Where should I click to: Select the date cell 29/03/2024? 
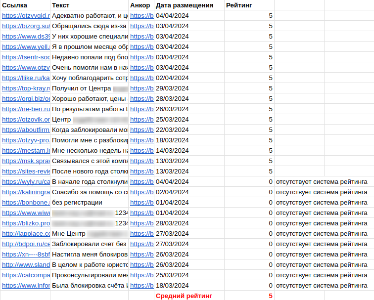(173, 88)
